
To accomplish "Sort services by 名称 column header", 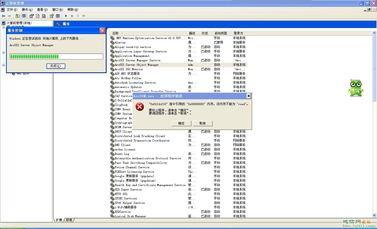I will click(148, 33).
